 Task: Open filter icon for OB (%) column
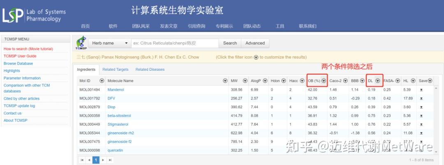coord(324,81)
